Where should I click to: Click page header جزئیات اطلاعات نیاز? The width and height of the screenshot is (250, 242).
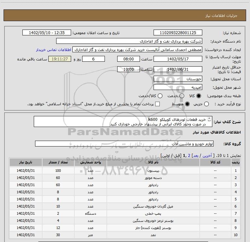point(221,16)
